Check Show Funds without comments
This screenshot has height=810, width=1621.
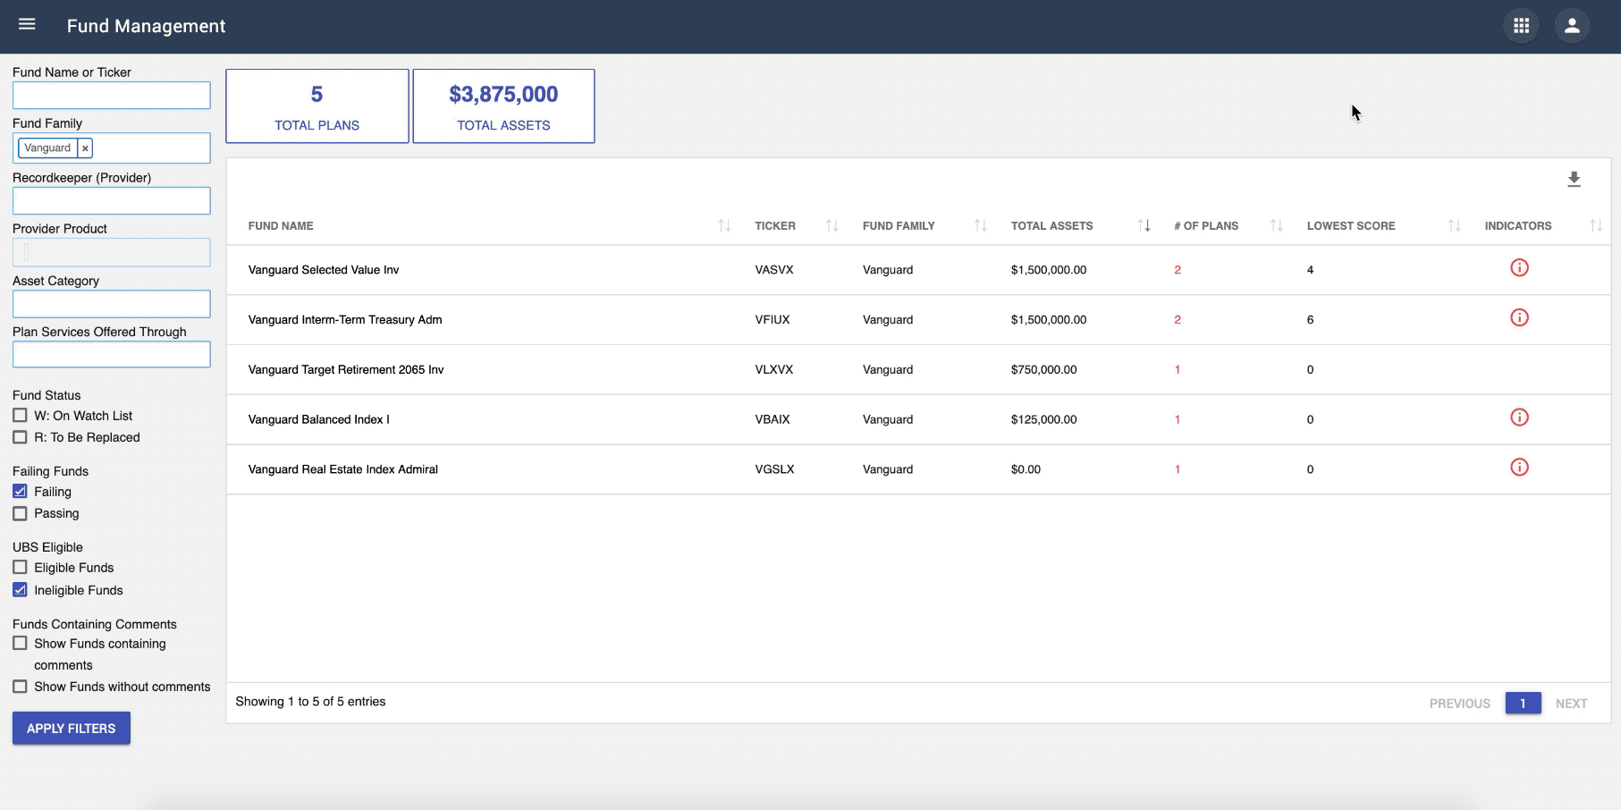pyautogui.click(x=20, y=687)
